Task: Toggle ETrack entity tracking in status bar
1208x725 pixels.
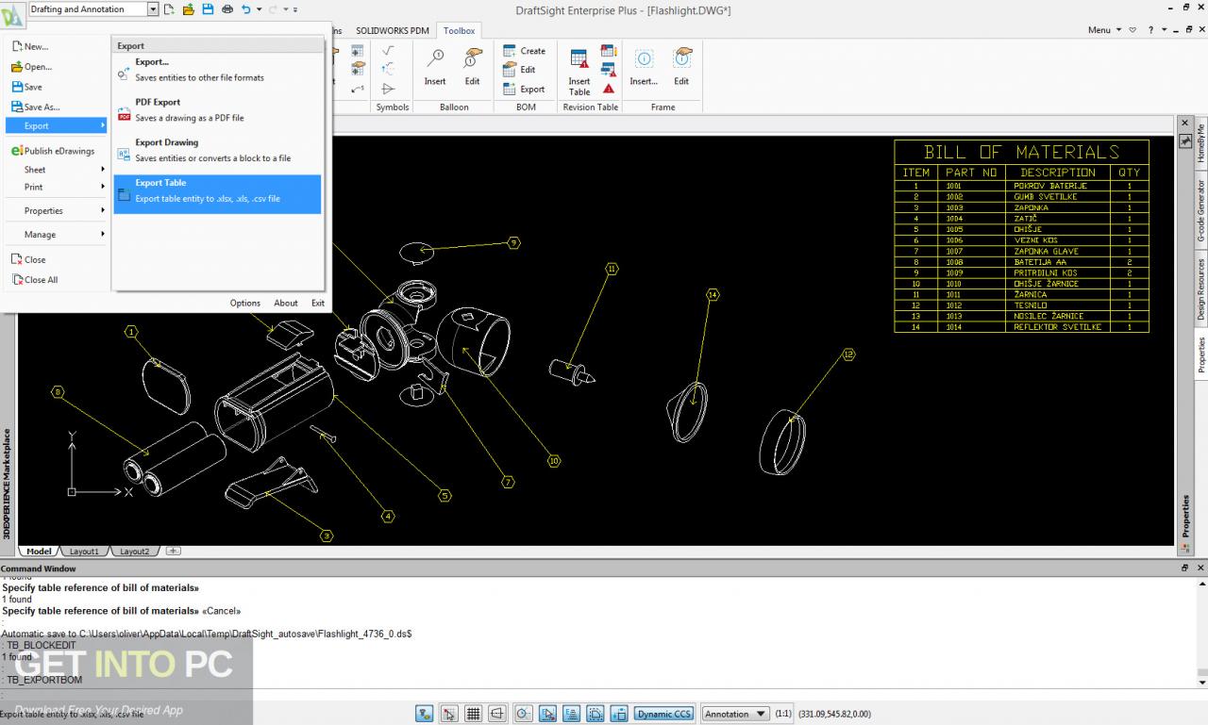Action: tap(572, 714)
